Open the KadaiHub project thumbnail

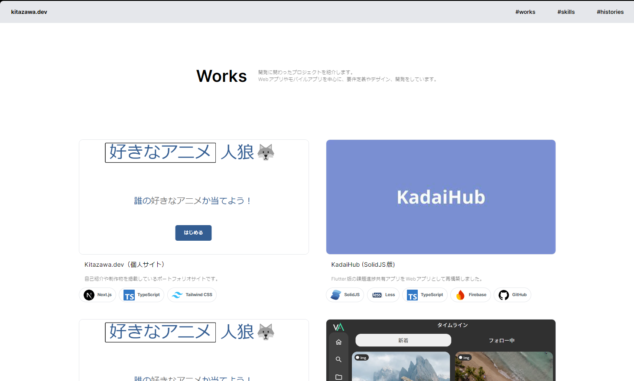441,197
